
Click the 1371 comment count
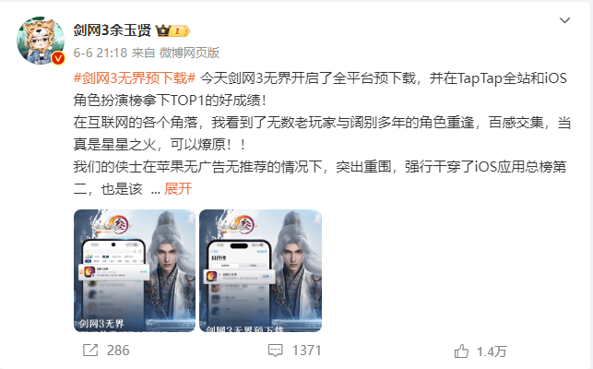307,351
